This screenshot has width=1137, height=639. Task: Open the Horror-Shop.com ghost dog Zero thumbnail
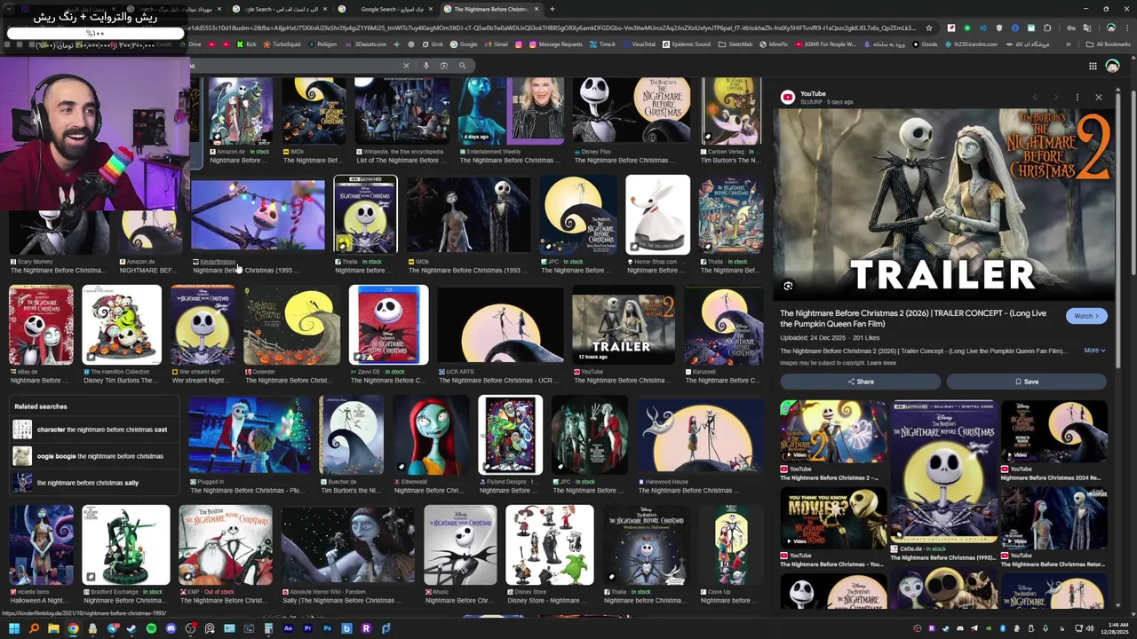tap(657, 215)
